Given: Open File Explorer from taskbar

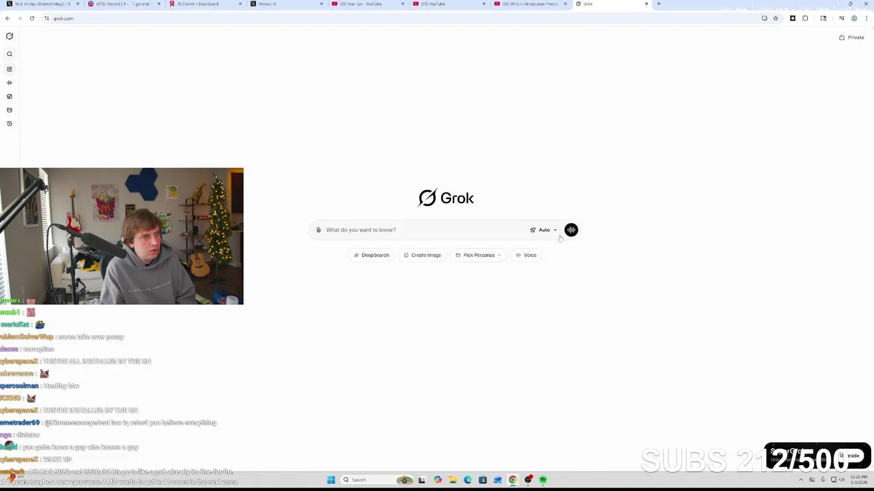Looking at the screenshot, I should [453, 480].
